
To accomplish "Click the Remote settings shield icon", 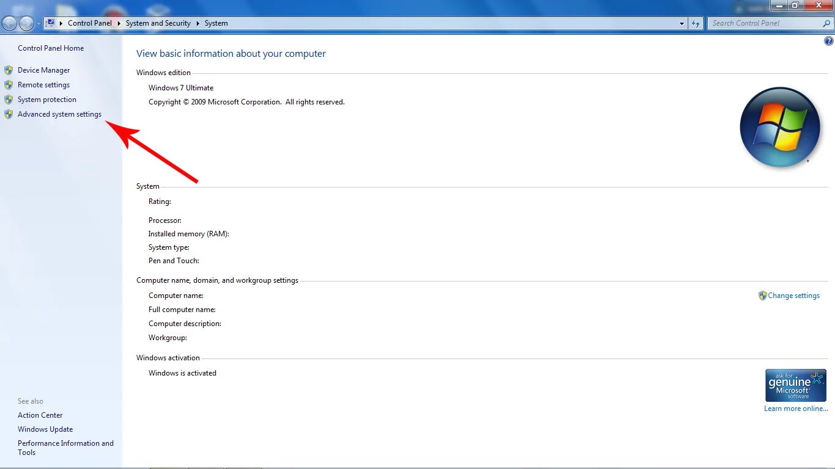I will 9,85.
